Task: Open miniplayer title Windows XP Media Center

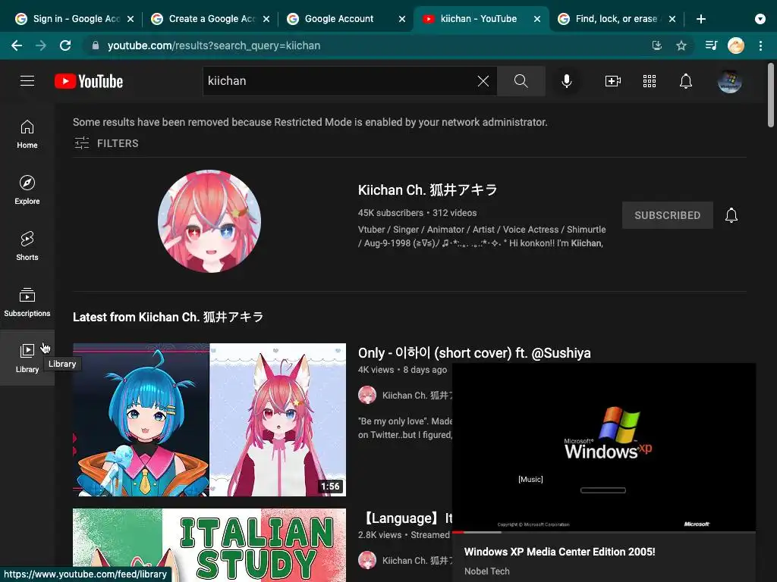Action: click(559, 552)
